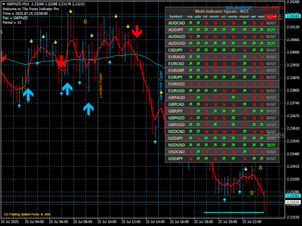
Task: Click the white 2.23233 current price label
Action: point(293,202)
